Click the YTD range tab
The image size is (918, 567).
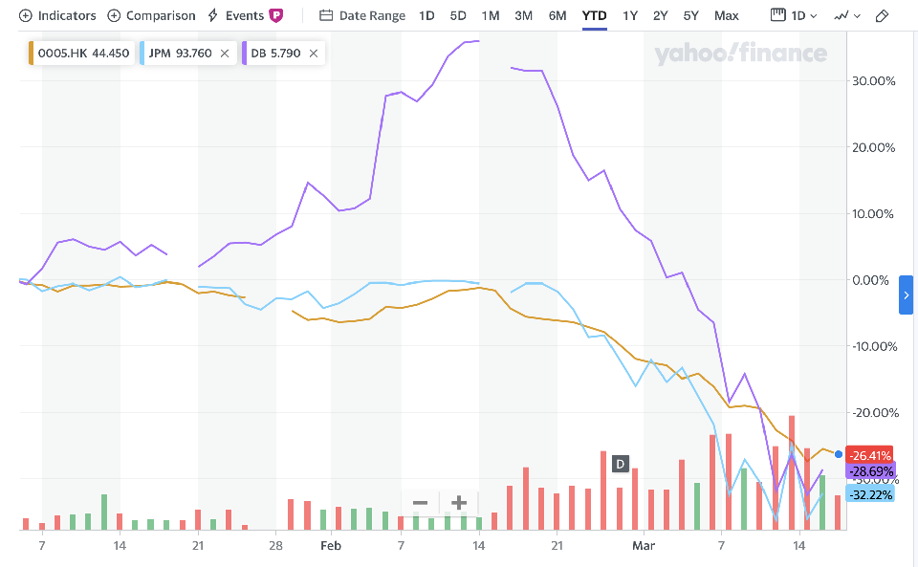click(595, 15)
